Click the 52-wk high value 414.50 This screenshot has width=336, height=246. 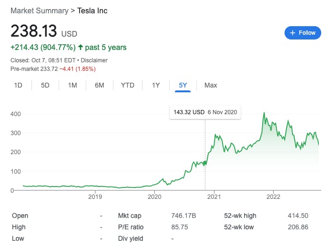point(298,216)
